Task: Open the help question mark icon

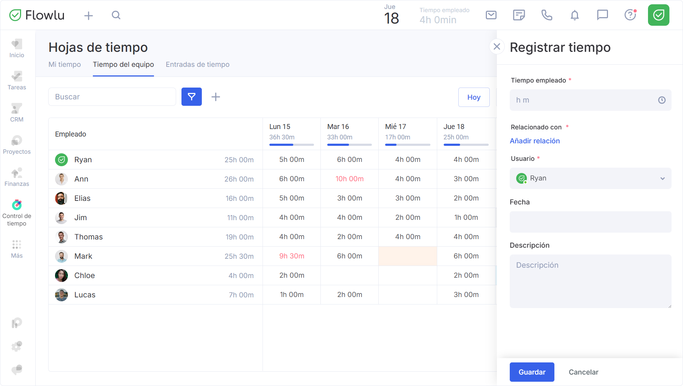Action: point(630,15)
